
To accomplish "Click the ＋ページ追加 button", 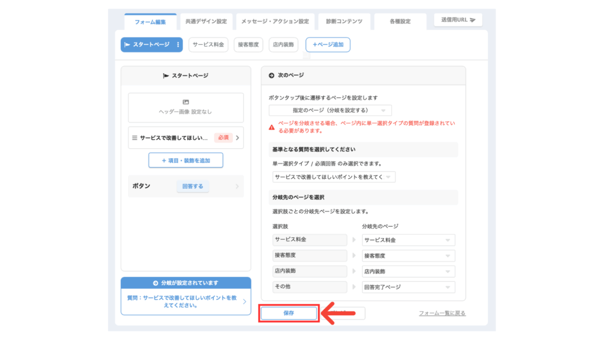I will coord(327,45).
